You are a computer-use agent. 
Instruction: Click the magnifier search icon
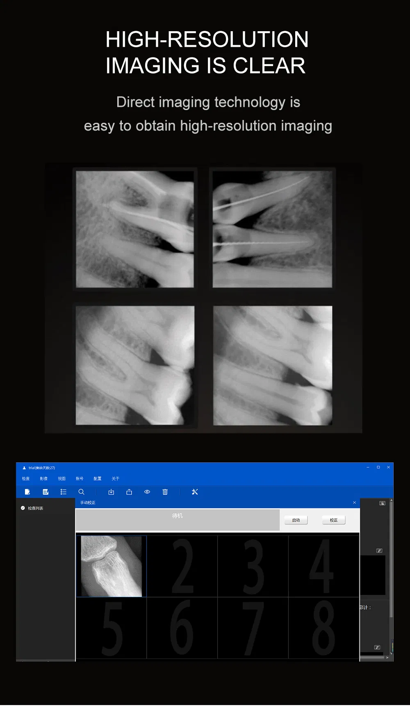(81, 492)
